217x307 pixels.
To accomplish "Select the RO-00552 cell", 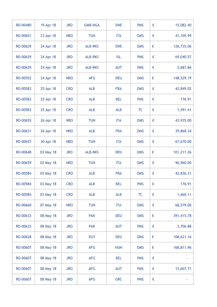I will tap(23, 78).
